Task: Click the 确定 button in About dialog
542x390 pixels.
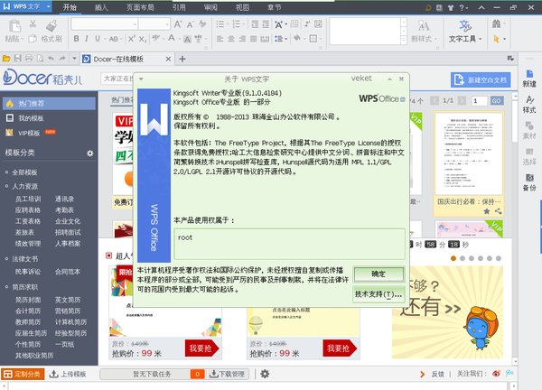Action: (378, 274)
